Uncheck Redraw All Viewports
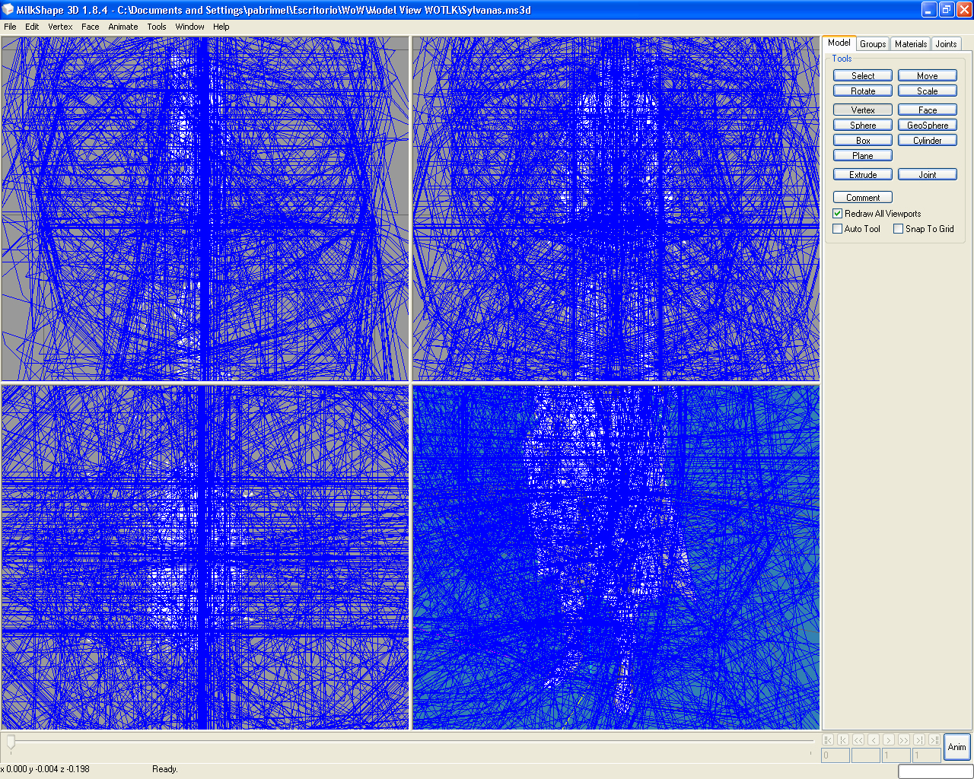 click(838, 214)
